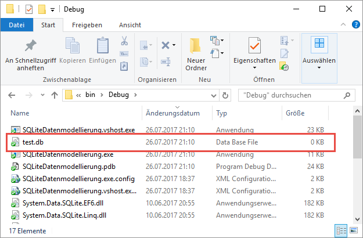Click the scissors cut icon
The width and height of the screenshot is (363, 238).
[124, 41]
